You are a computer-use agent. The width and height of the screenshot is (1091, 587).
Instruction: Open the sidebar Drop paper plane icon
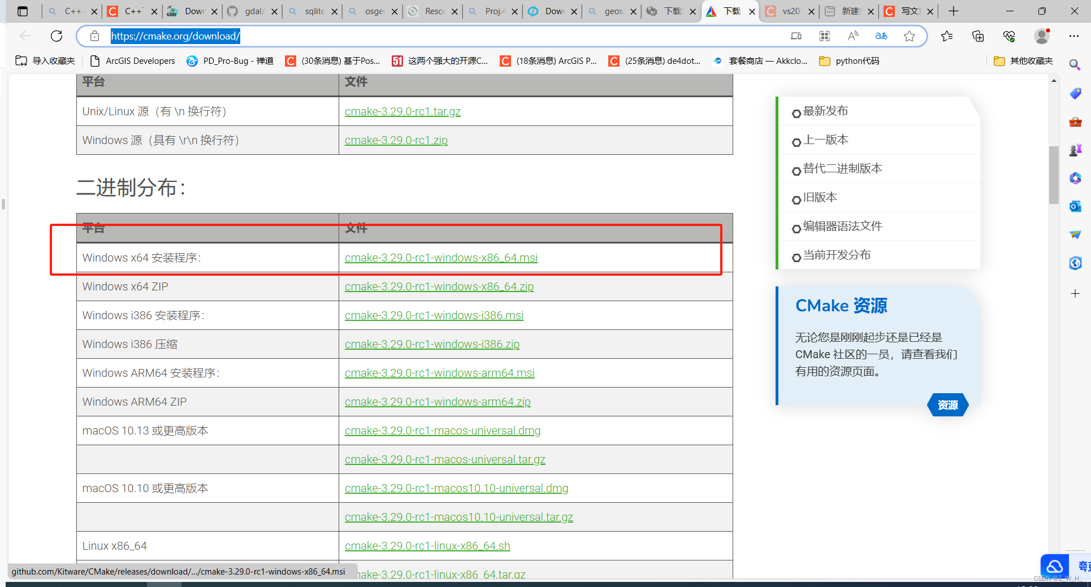1075,234
